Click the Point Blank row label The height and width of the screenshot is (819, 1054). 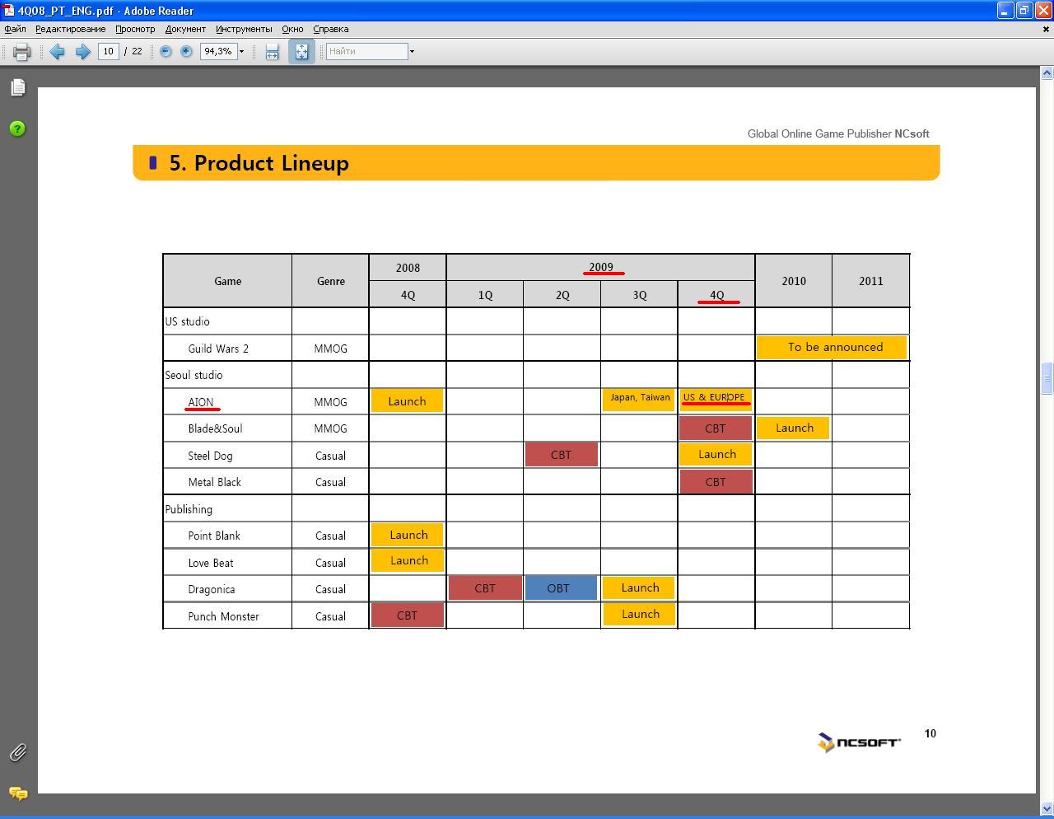214,536
